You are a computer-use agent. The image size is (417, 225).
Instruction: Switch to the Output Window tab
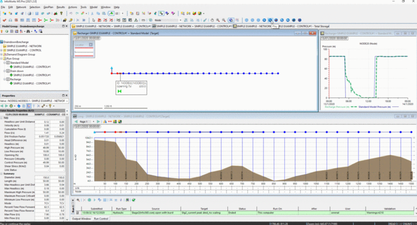coord(82,219)
